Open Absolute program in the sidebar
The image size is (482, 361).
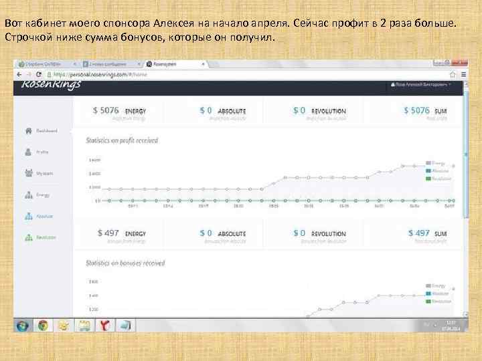pyautogui.click(x=39, y=216)
